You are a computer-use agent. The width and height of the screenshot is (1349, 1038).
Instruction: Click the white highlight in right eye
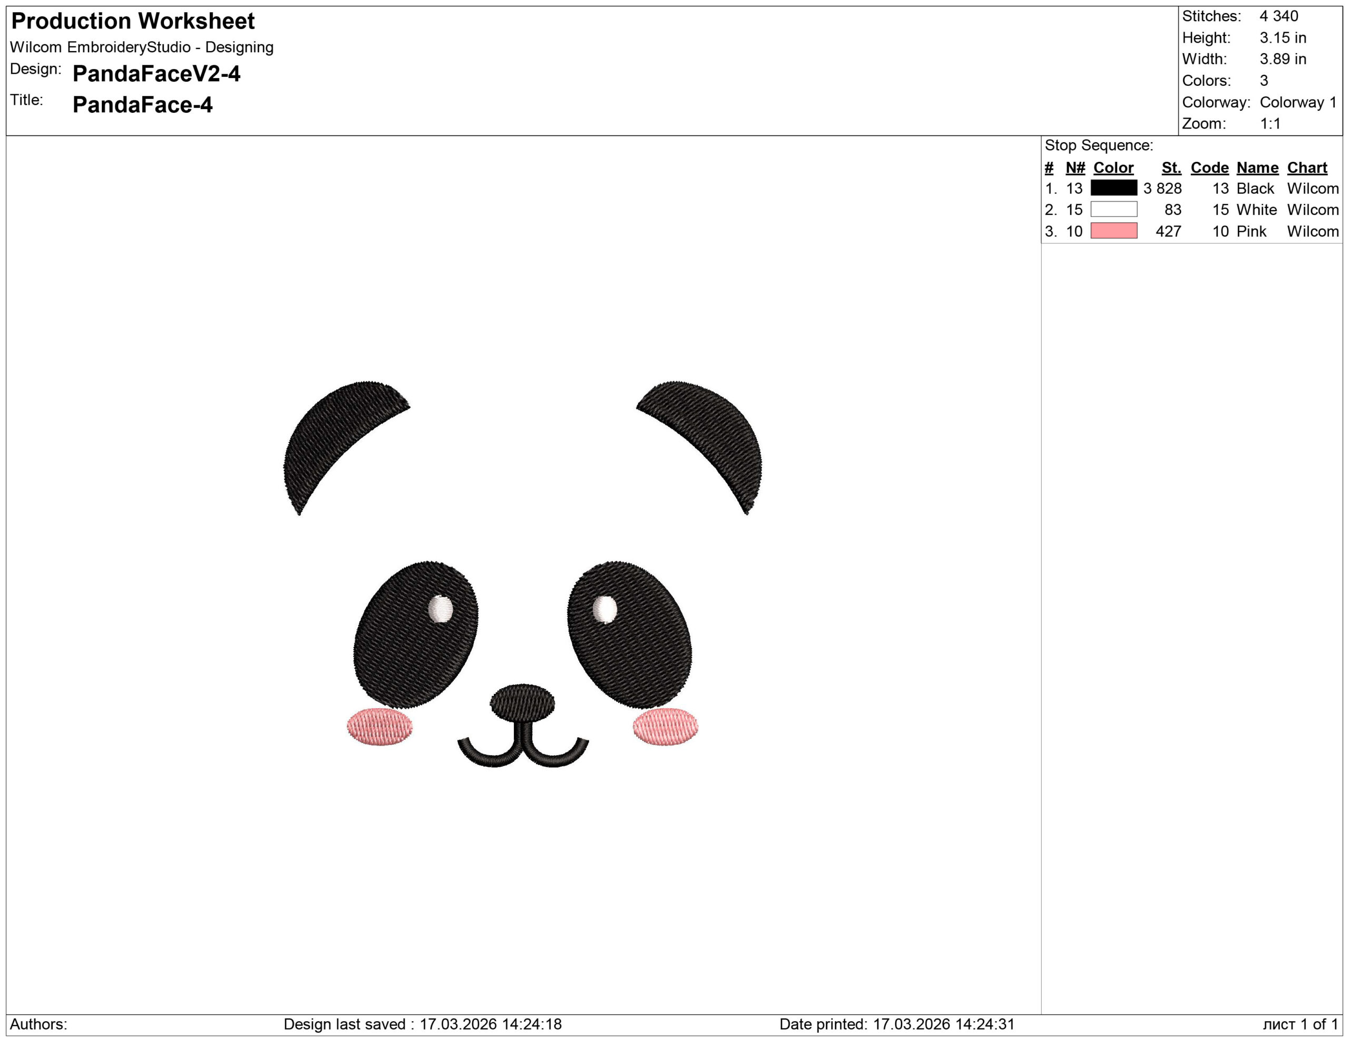pyautogui.click(x=605, y=609)
